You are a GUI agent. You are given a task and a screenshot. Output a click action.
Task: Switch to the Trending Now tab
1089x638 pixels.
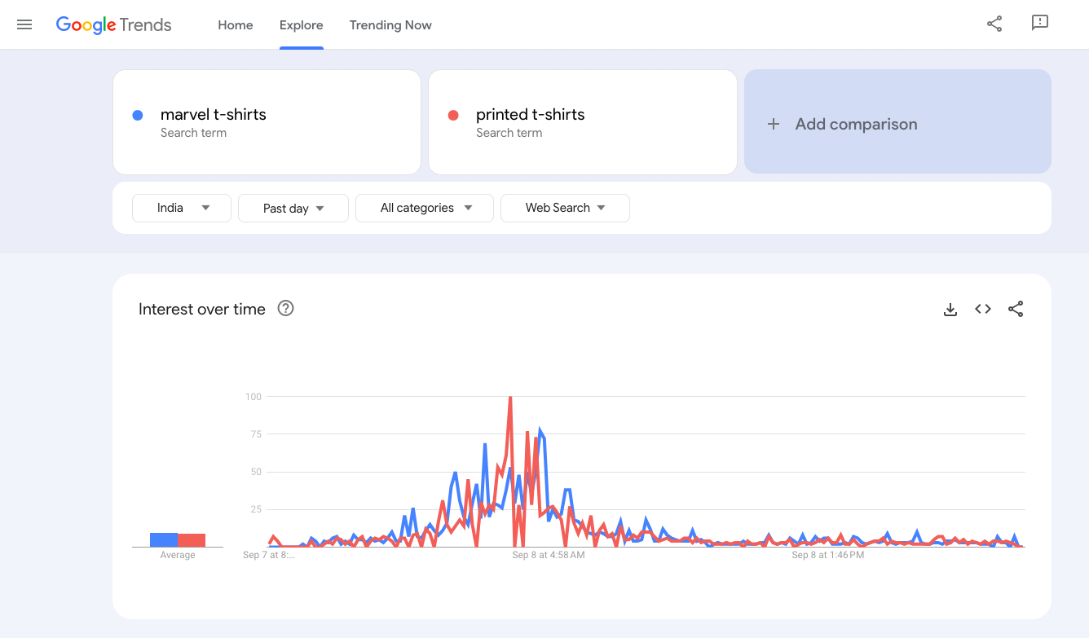tap(390, 25)
